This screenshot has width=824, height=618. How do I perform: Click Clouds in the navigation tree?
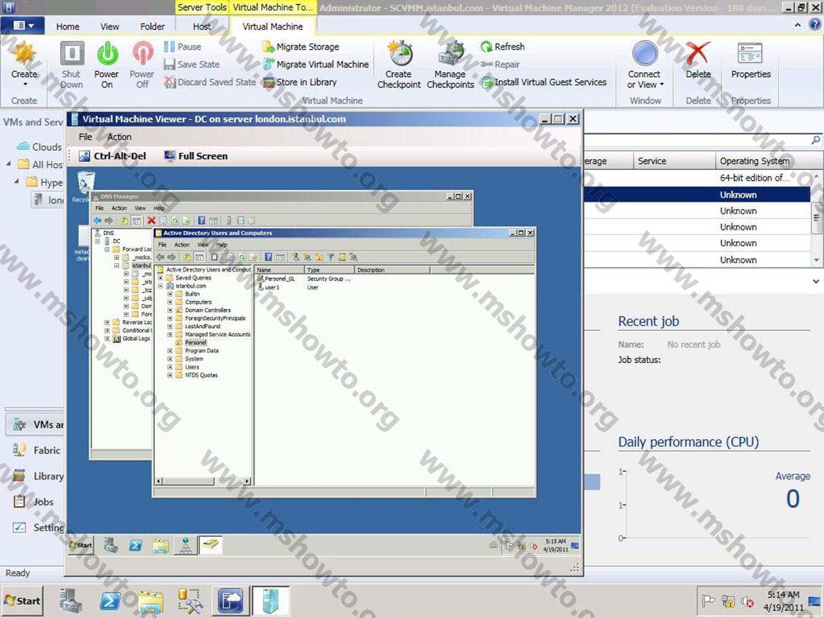[x=40, y=147]
